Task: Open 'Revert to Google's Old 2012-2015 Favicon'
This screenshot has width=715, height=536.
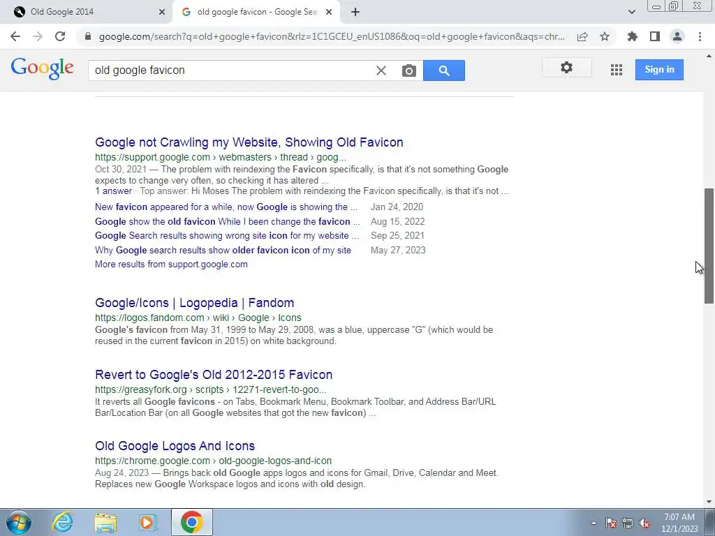Action: click(214, 375)
